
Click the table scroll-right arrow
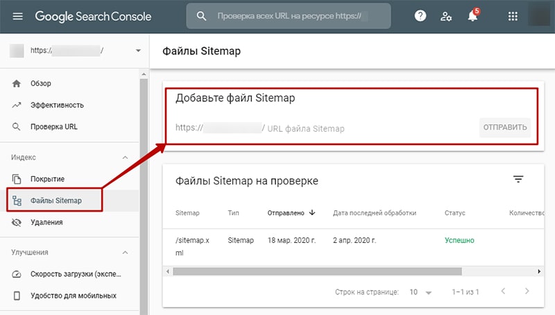click(x=539, y=271)
